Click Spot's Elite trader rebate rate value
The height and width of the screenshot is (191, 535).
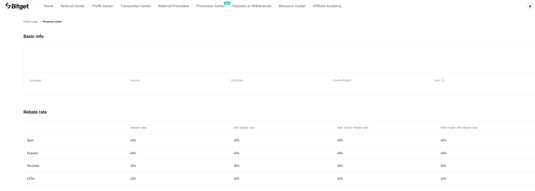[x=340, y=140]
